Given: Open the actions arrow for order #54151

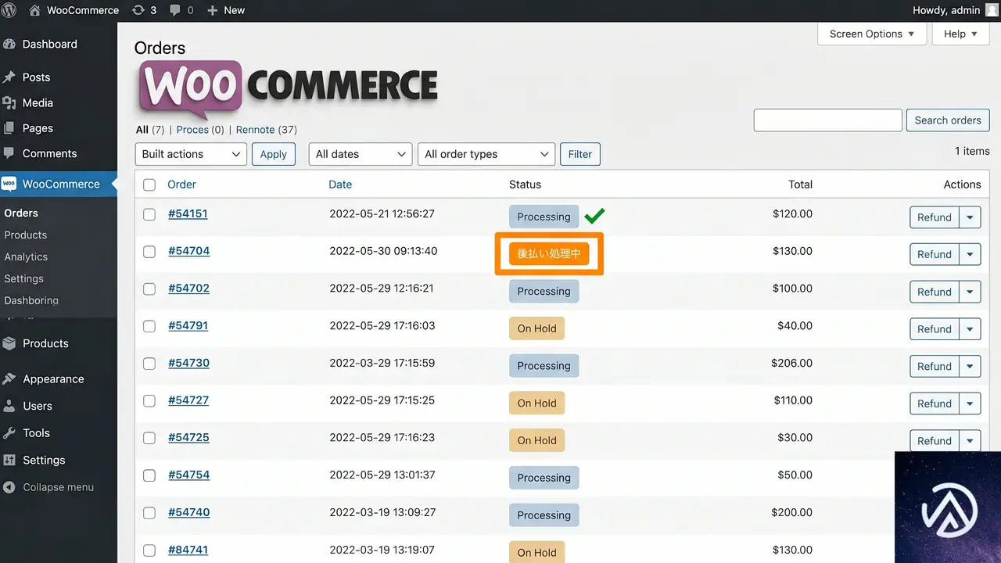Looking at the screenshot, I should coord(970,217).
